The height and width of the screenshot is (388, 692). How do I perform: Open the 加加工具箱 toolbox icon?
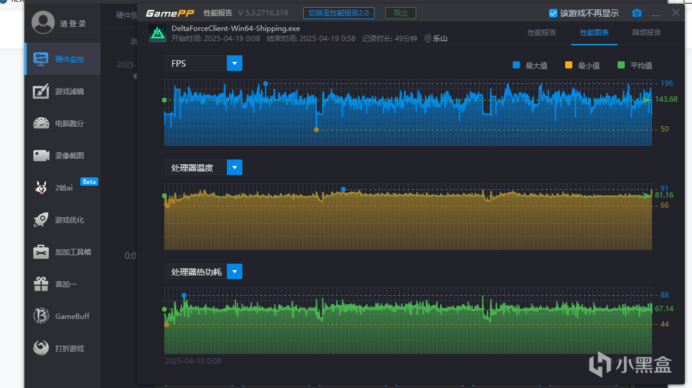pyautogui.click(x=41, y=252)
